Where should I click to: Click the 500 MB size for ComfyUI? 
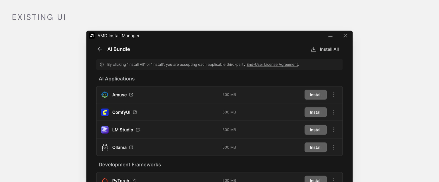pyautogui.click(x=229, y=112)
